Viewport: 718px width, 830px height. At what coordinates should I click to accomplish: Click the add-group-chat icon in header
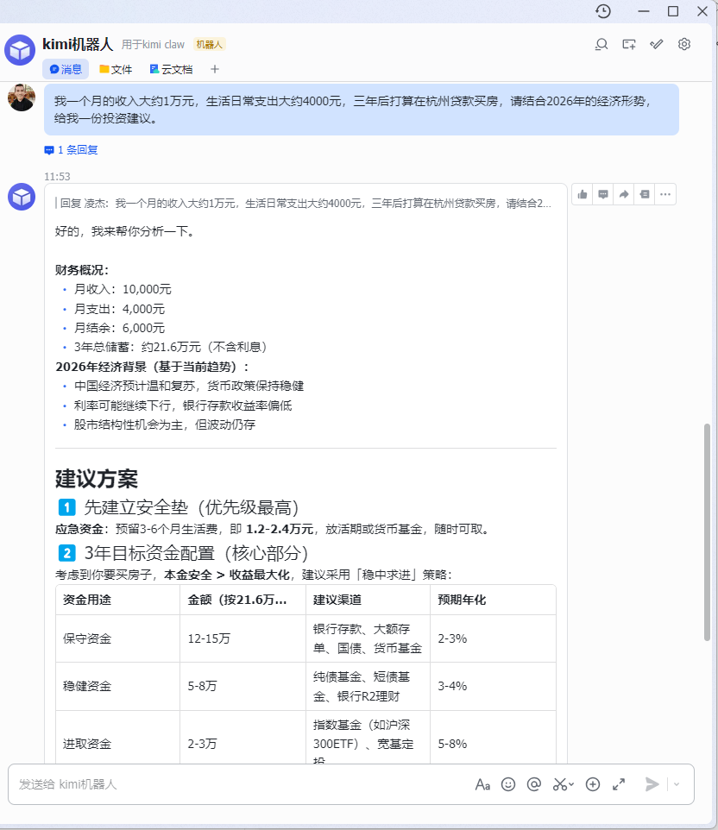click(x=628, y=45)
